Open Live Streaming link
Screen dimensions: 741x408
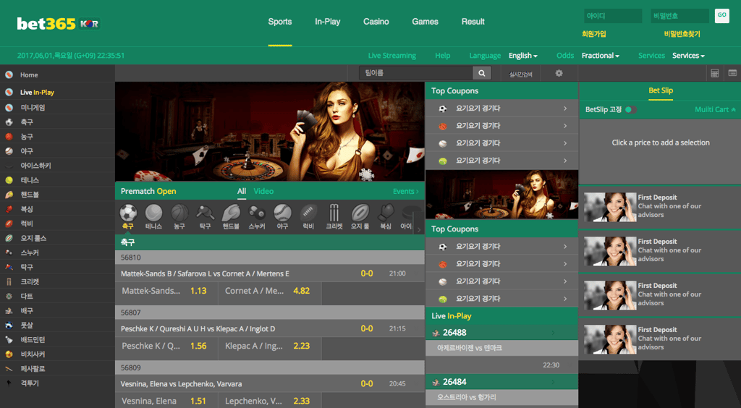point(391,56)
